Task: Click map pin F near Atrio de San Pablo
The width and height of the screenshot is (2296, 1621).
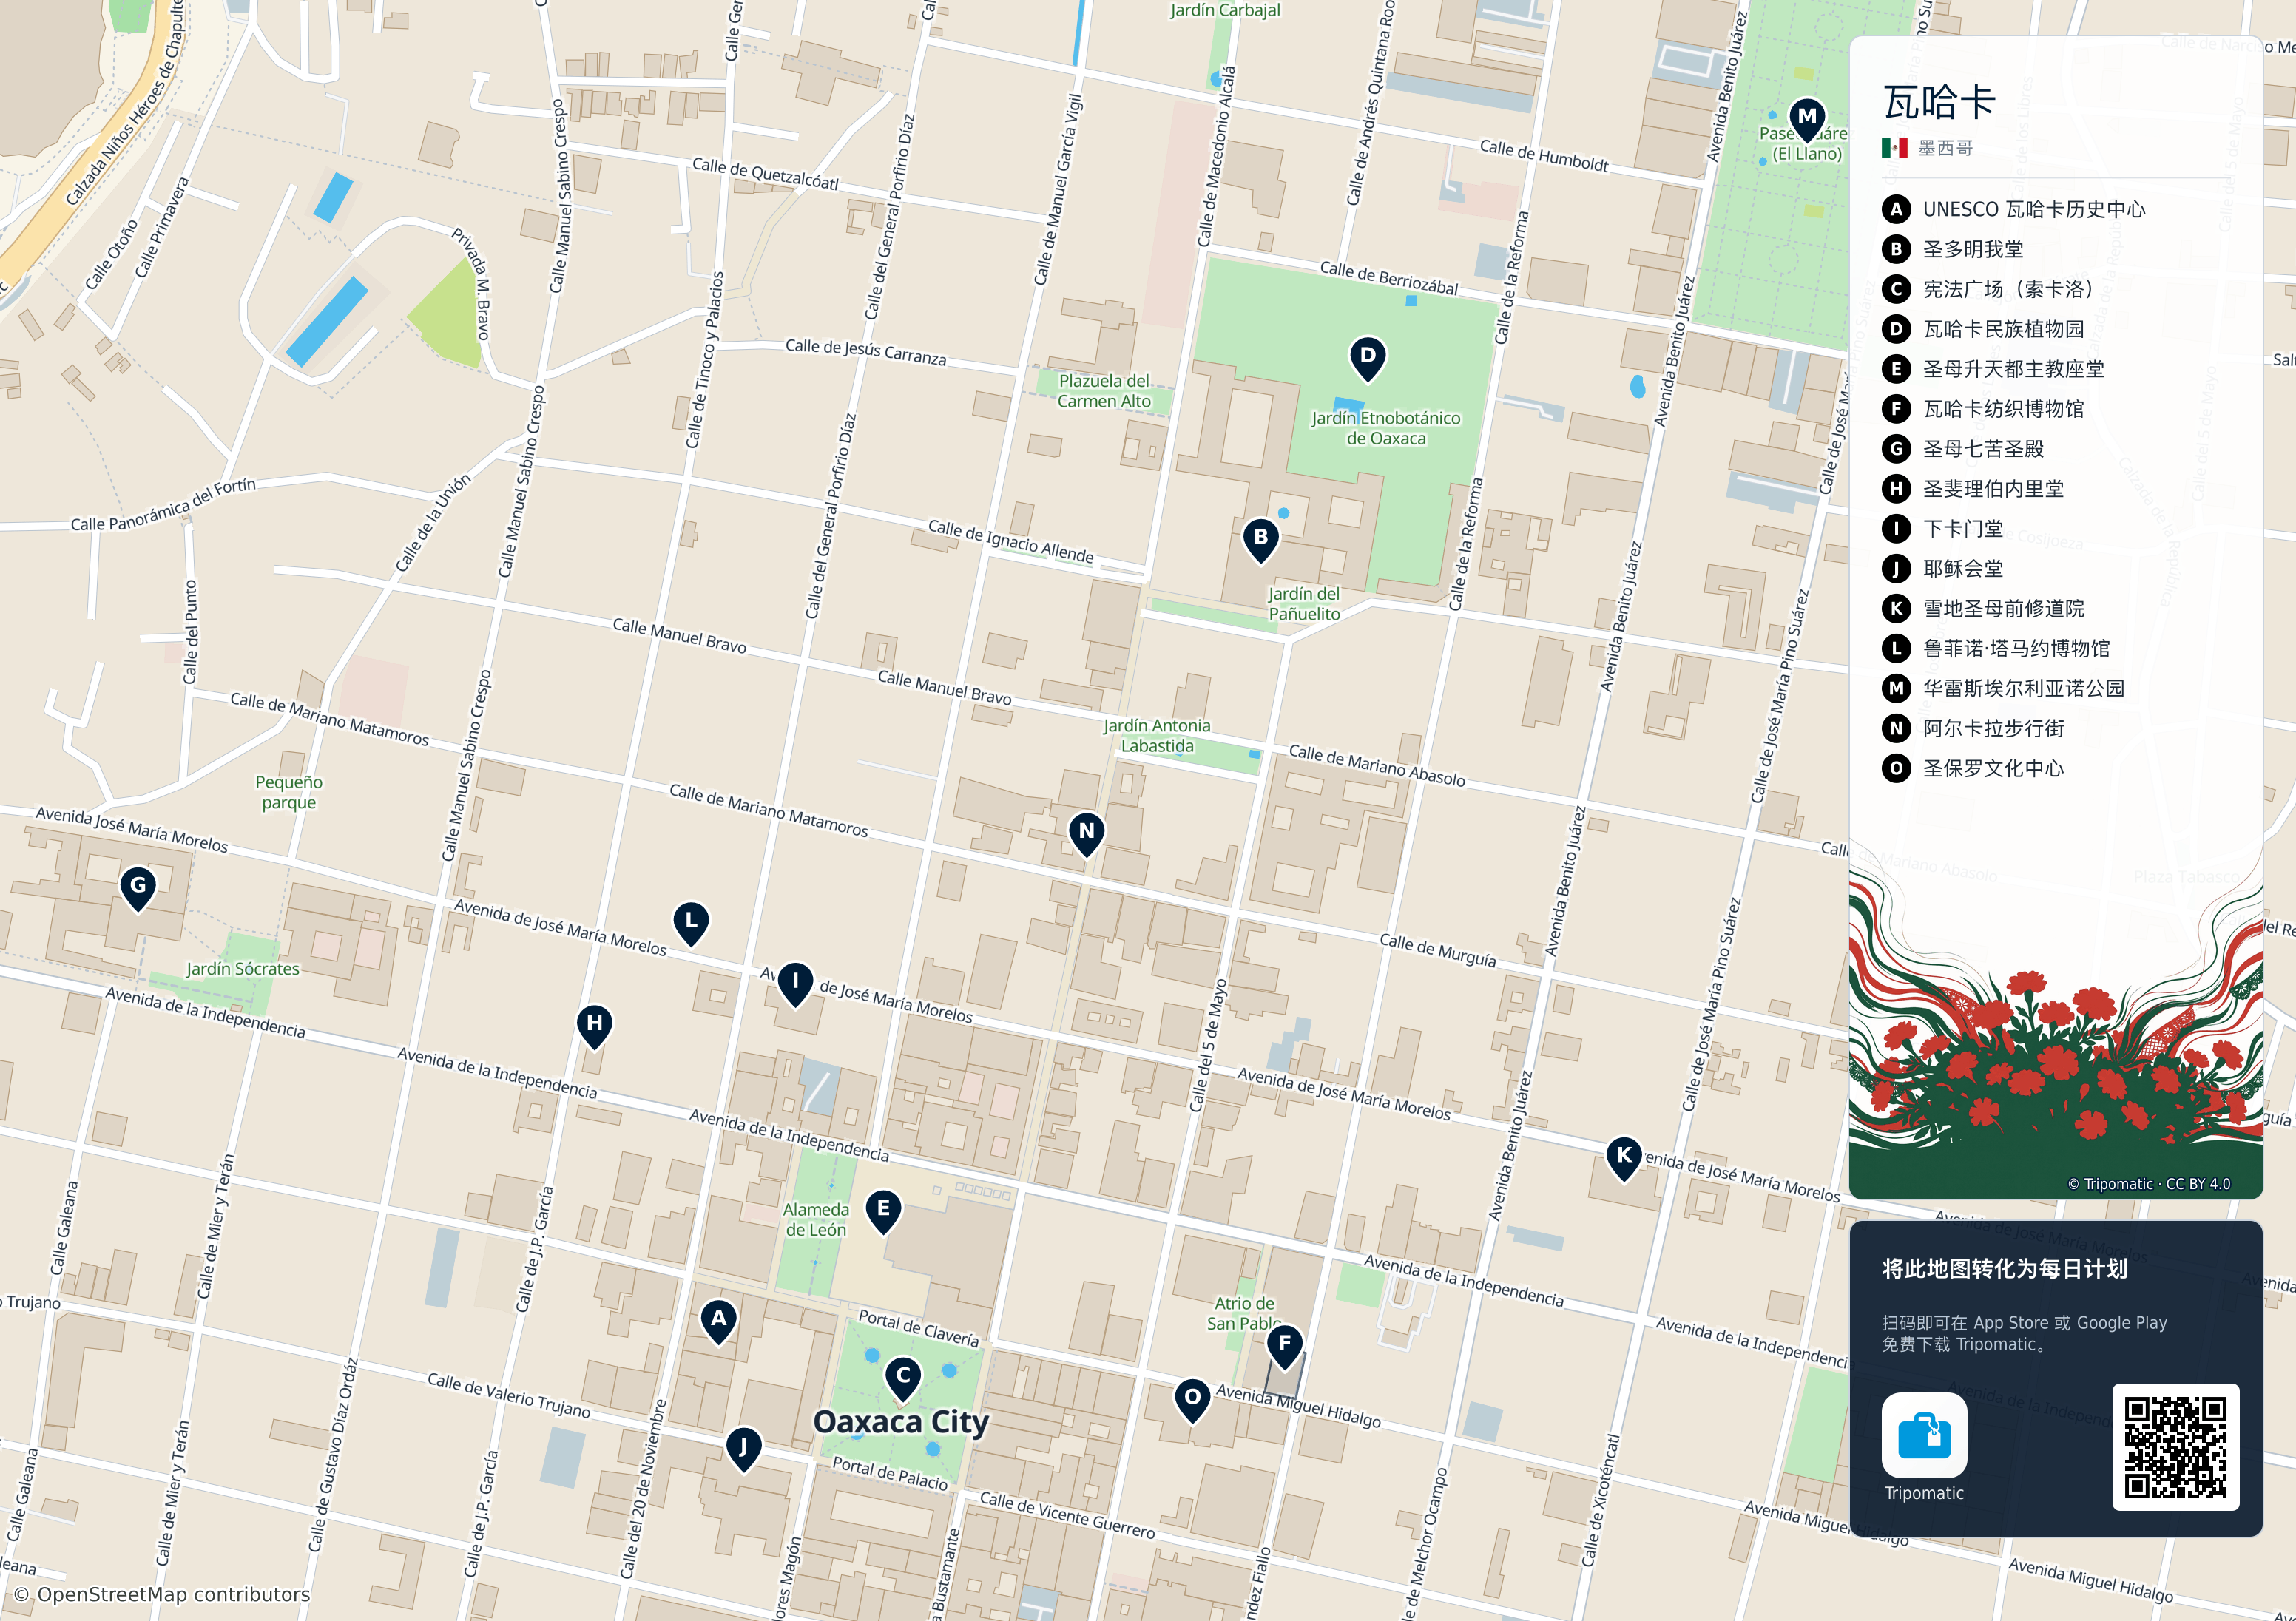Action: (1285, 1347)
